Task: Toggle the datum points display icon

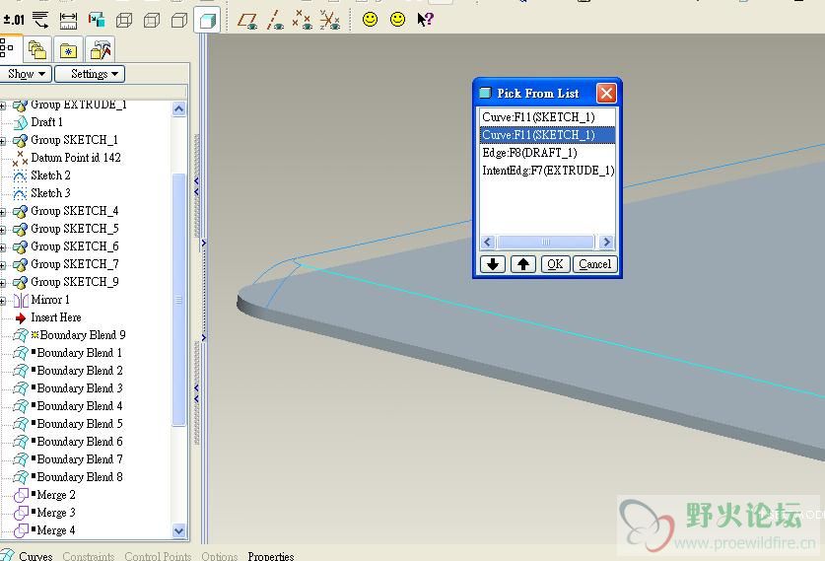Action: pyautogui.click(x=302, y=21)
